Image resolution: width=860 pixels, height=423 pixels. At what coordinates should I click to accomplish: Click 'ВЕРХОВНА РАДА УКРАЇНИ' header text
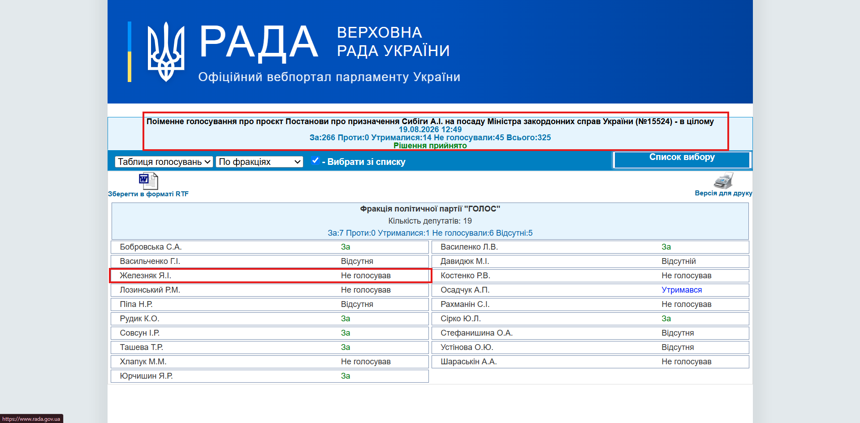393,42
